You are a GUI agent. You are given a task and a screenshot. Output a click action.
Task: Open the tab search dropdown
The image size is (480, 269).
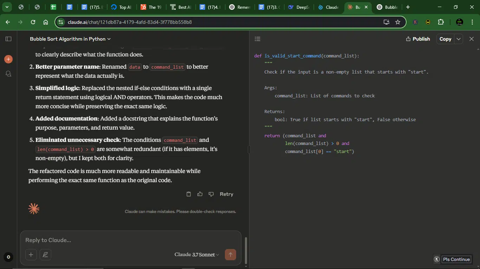coord(7,7)
